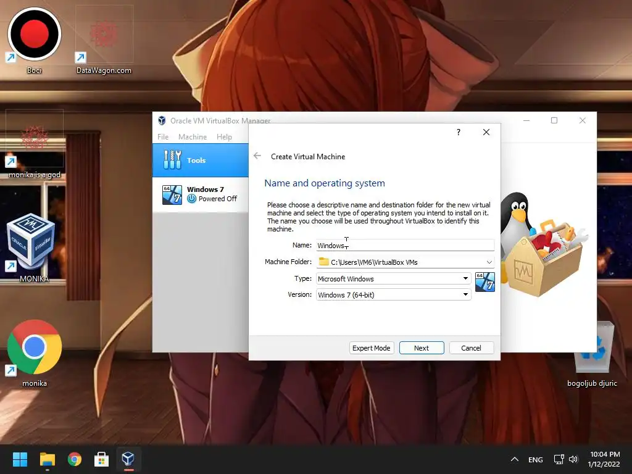Open the File menu in VirtualBox Manager
Viewport: 632px width, 474px height.
(x=163, y=136)
